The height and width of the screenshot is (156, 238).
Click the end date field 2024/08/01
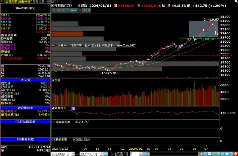[90, 154]
